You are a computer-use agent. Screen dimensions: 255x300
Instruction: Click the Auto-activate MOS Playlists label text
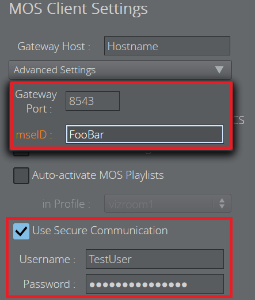click(98, 175)
